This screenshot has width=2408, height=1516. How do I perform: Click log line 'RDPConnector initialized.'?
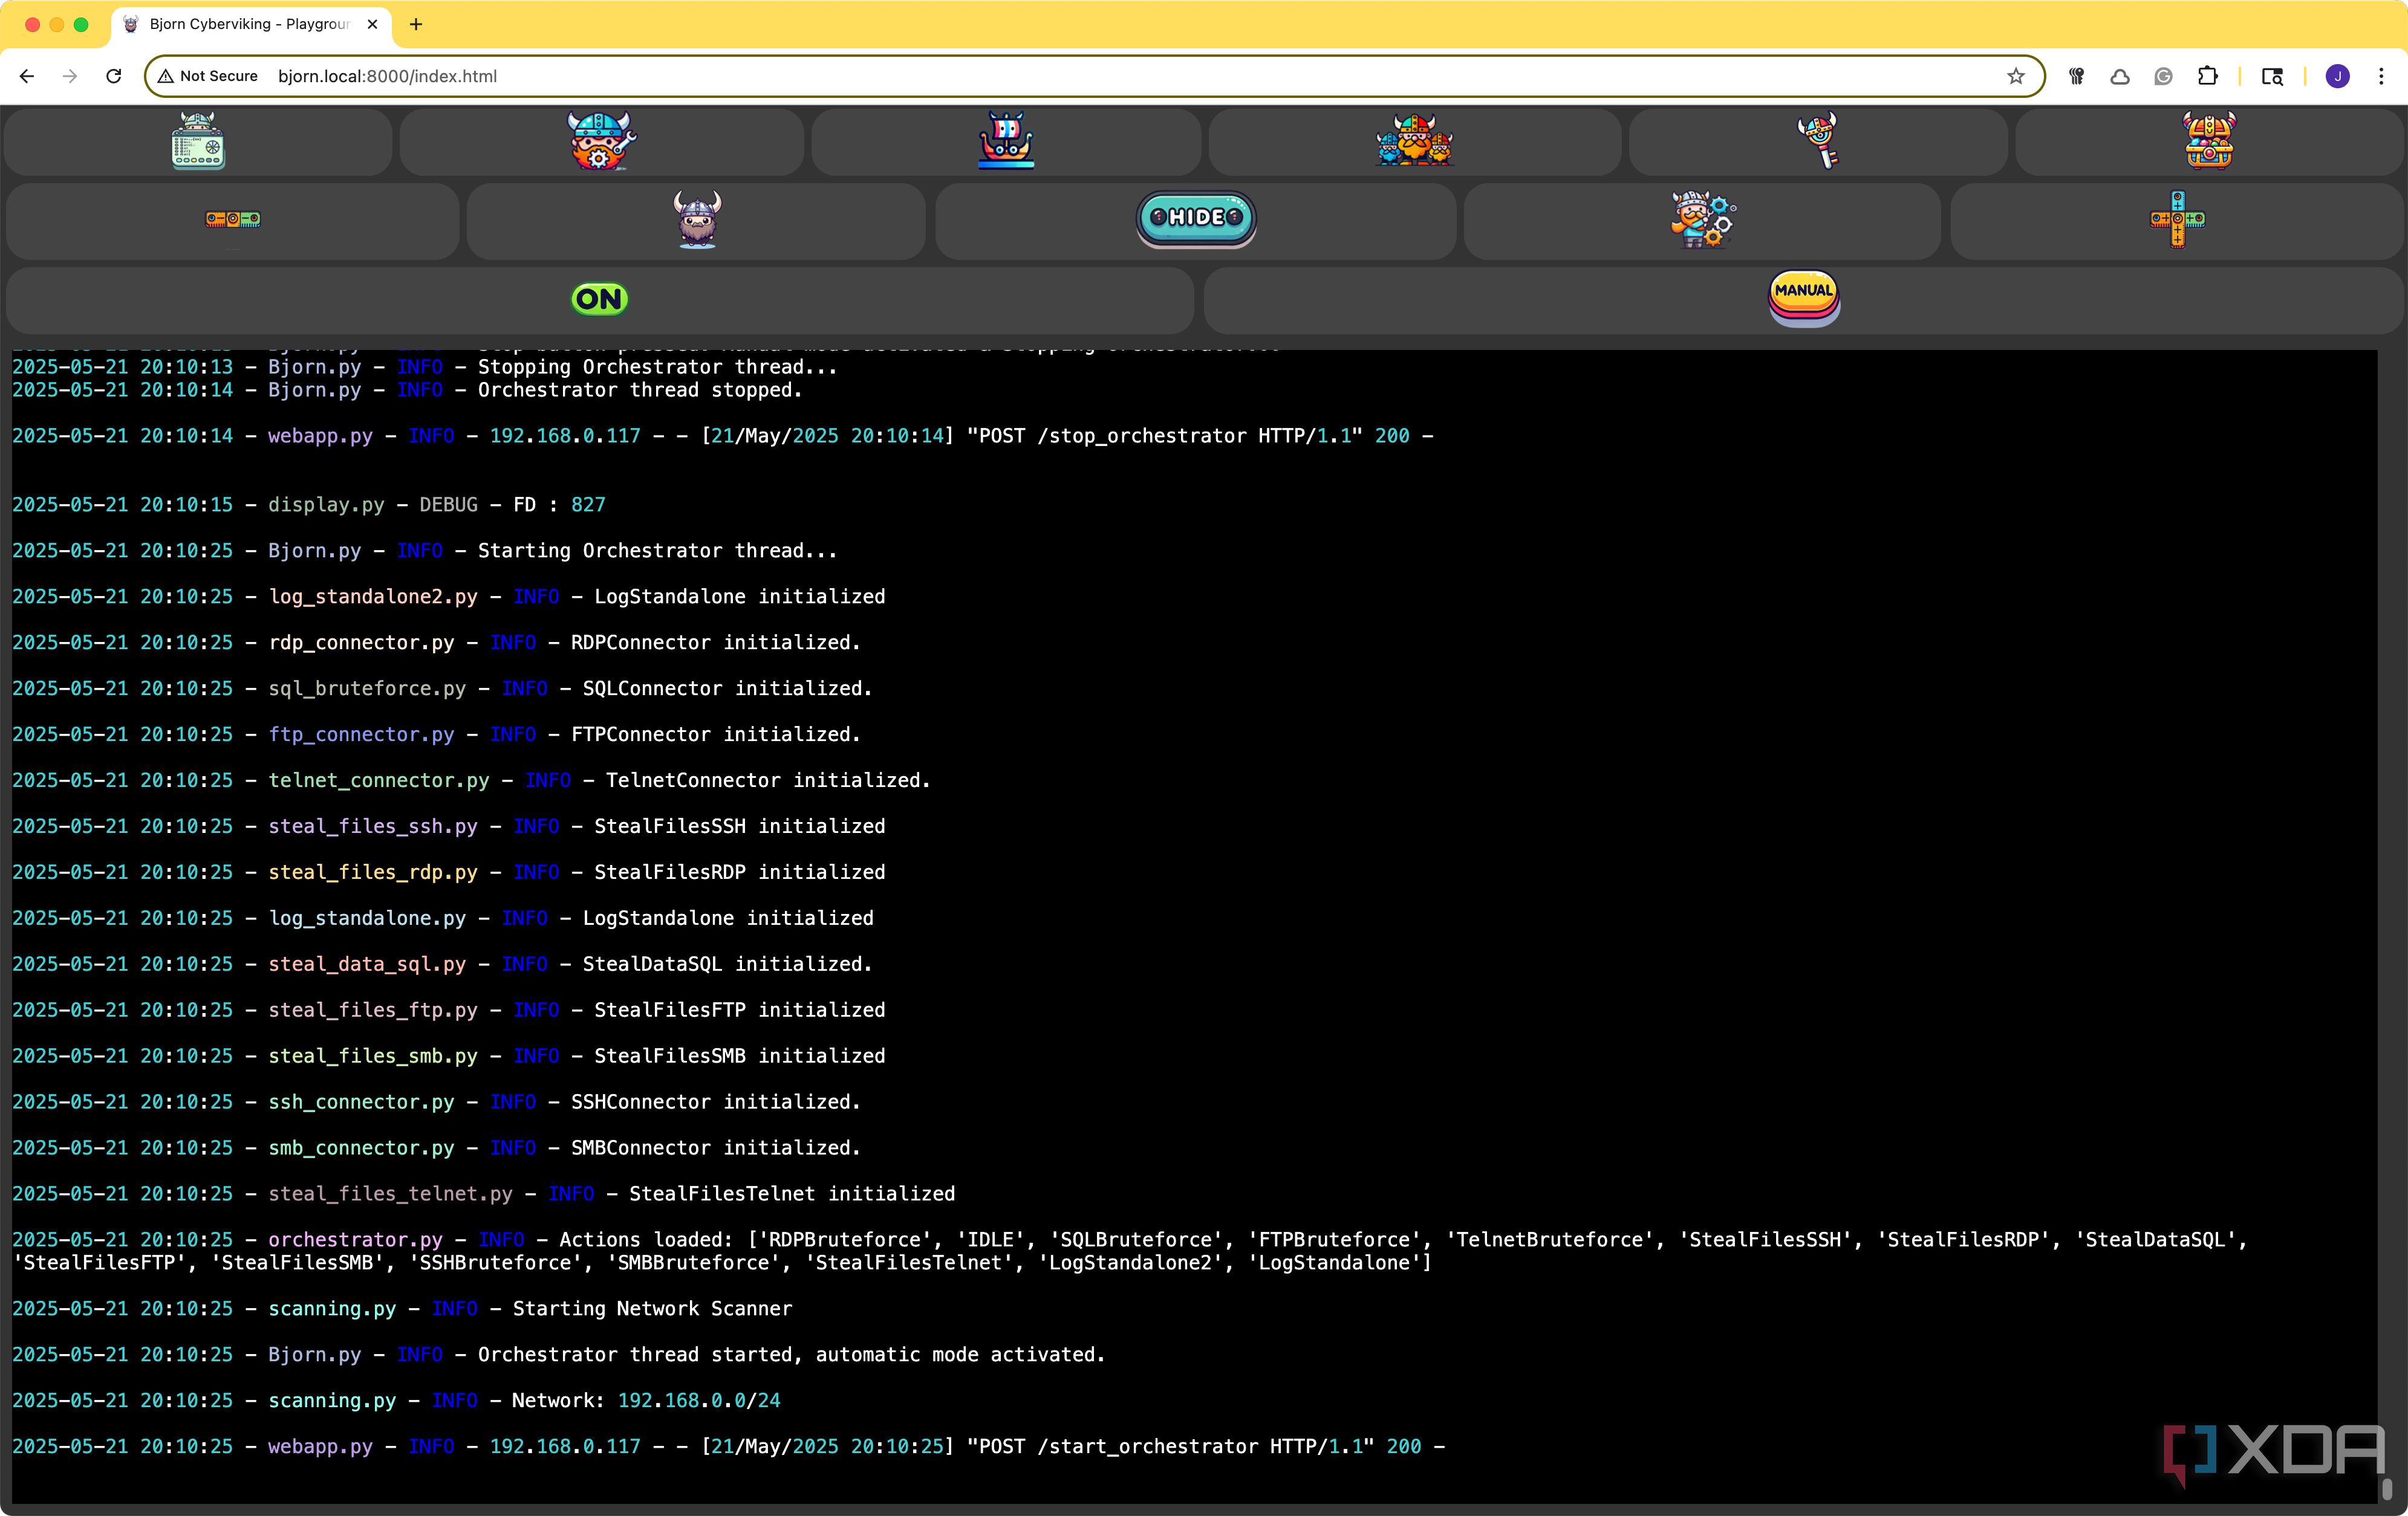tap(715, 643)
